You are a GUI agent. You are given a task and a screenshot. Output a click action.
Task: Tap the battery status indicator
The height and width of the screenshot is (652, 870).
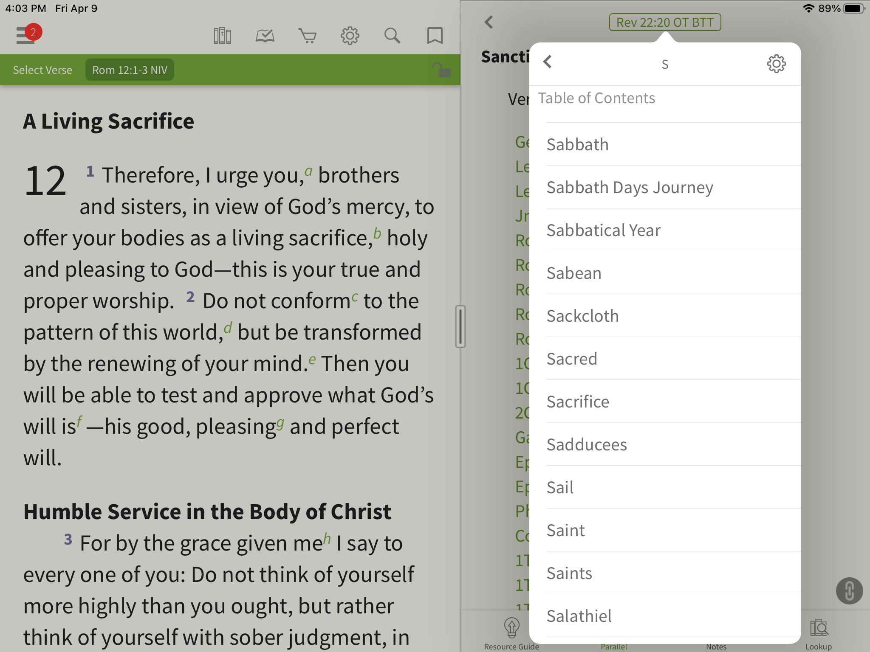(x=854, y=8)
